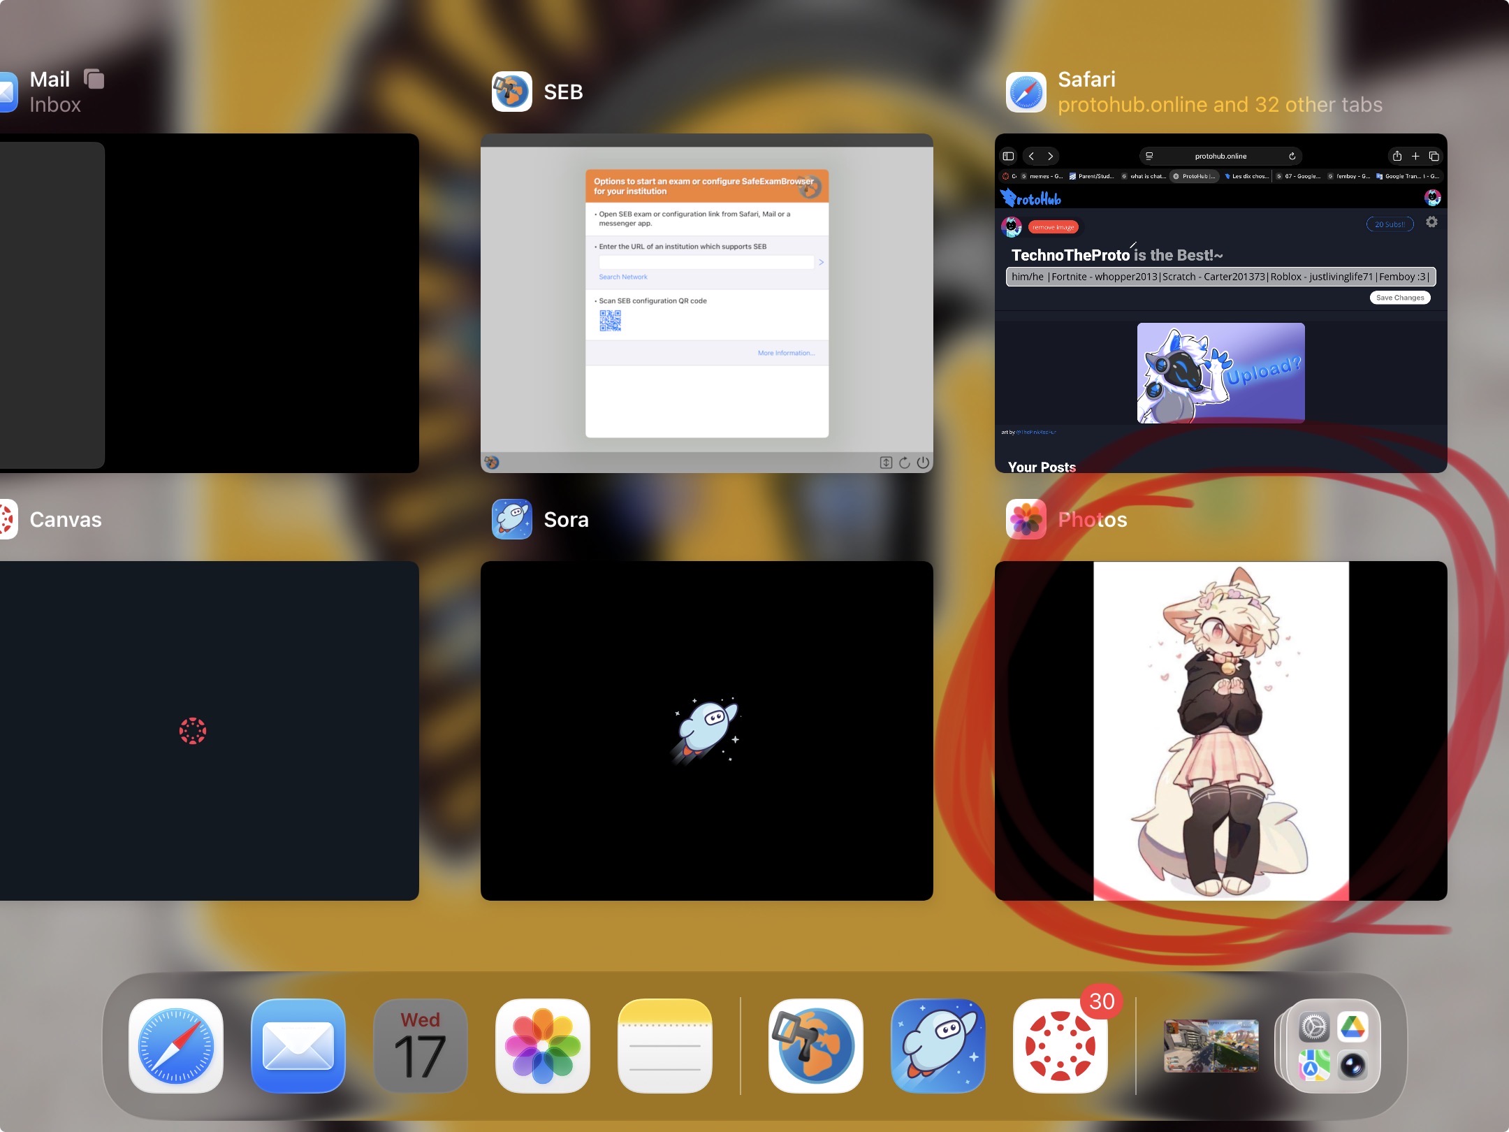Screen dimensions: 1509x1132
Task: Open Safari from the dock
Action: click(176, 1046)
